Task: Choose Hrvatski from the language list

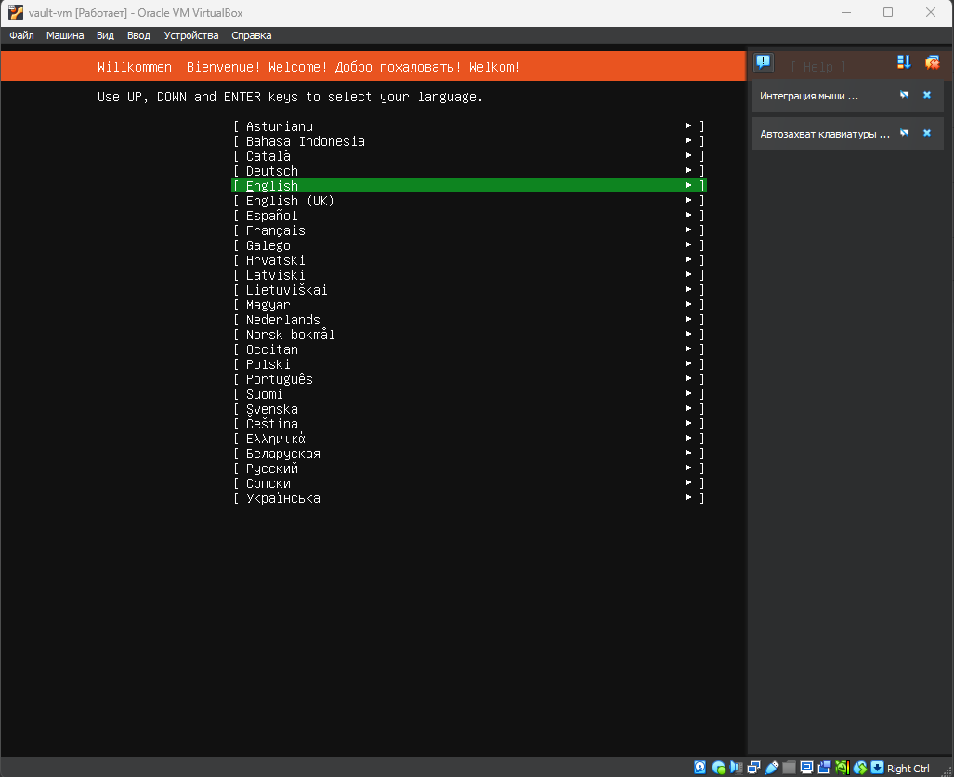Action: pyautogui.click(x=469, y=260)
